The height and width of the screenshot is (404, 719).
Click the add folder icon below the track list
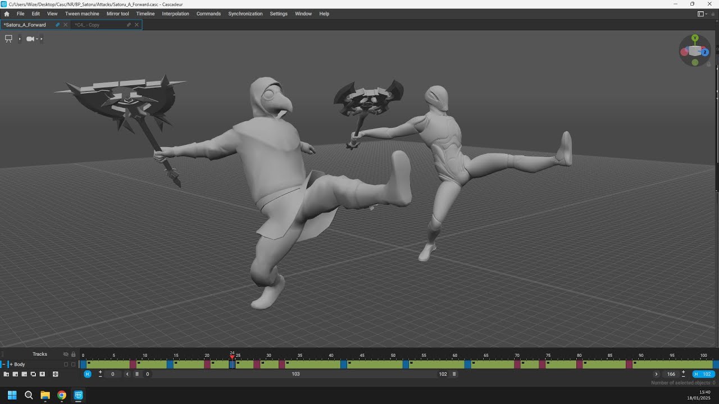[x=7, y=374]
